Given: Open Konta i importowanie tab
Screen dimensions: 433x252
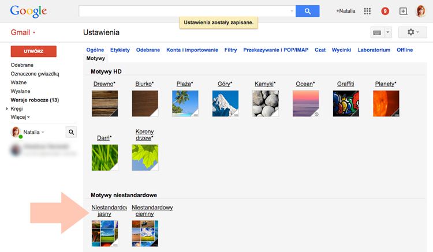Looking at the screenshot, I should [x=192, y=50].
